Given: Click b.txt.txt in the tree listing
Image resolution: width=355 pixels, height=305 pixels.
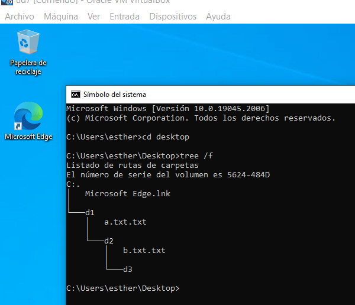Looking at the screenshot, I should pyautogui.click(x=144, y=250).
